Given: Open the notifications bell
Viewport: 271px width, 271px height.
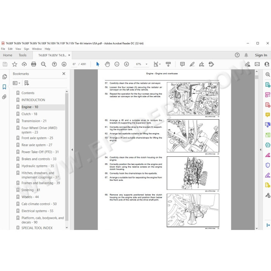Looking at the screenshot, I should coord(246,55).
